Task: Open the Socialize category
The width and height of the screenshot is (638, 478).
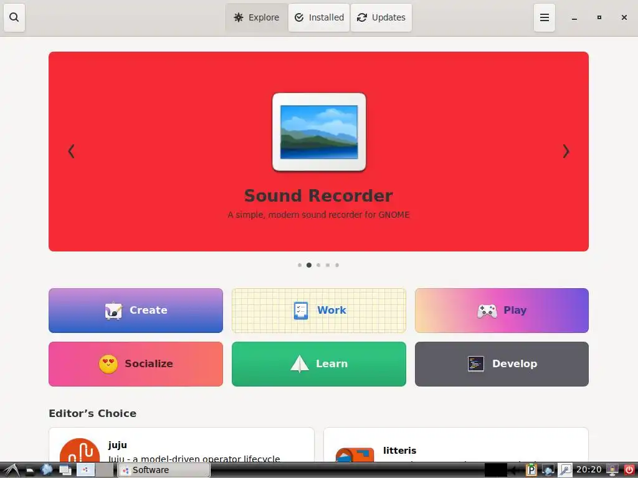Action: point(136,363)
